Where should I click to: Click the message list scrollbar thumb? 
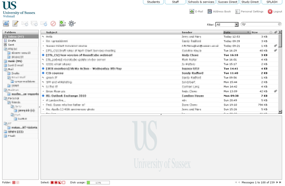[x=280, y=40]
